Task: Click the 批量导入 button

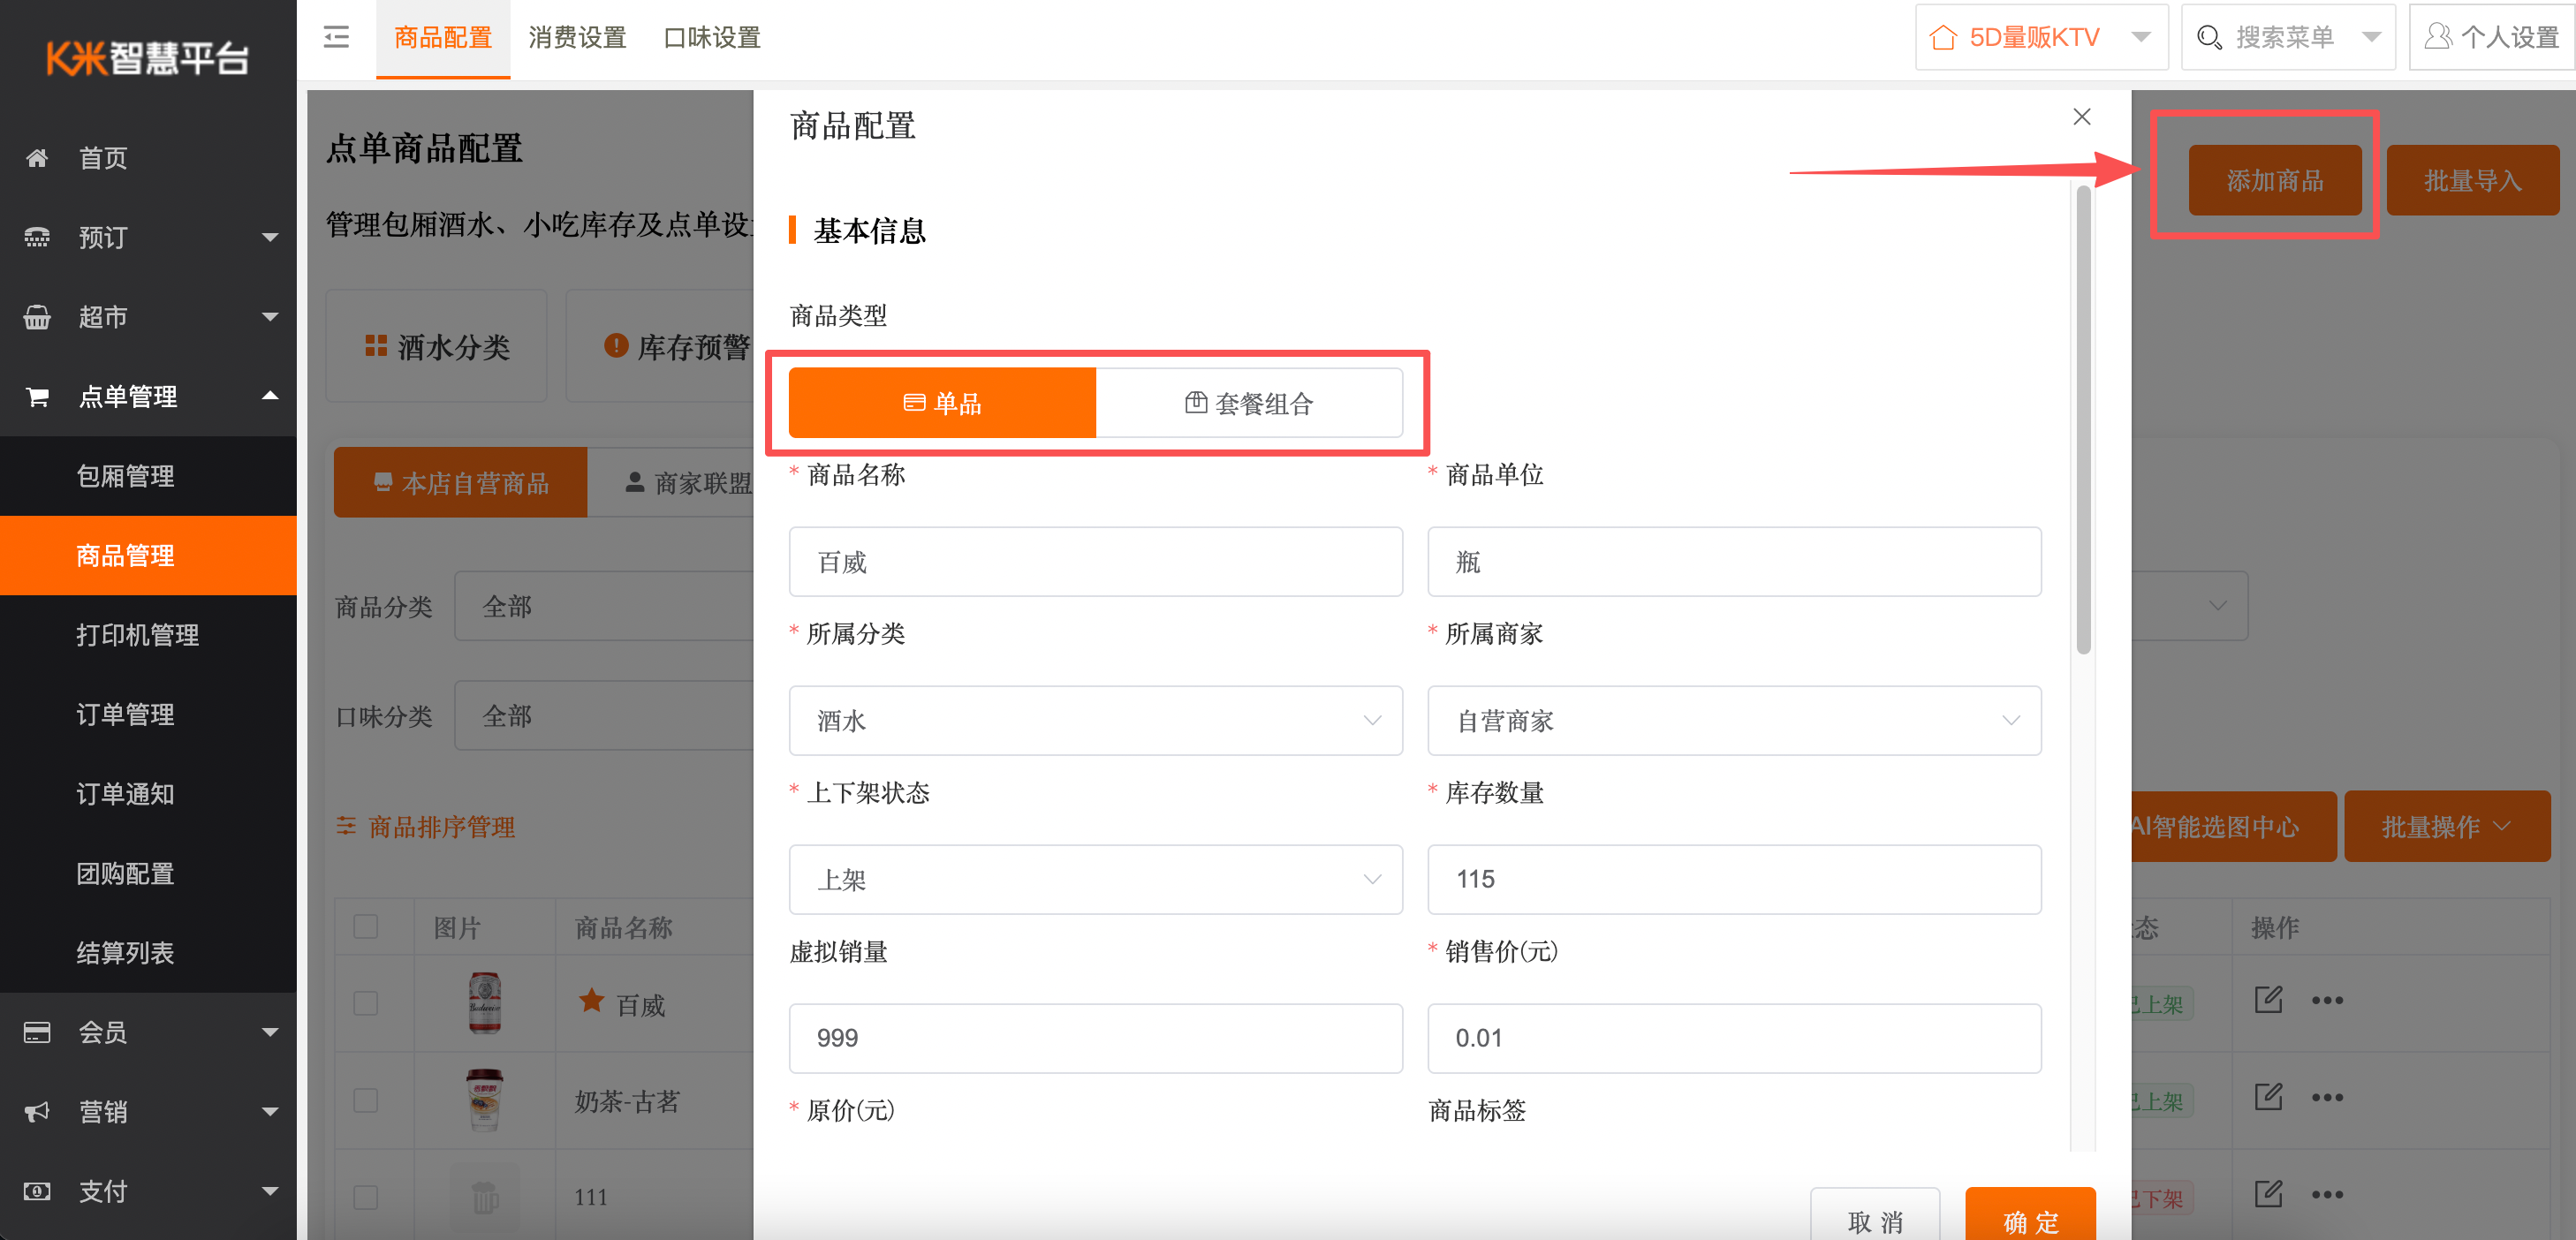Action: 2472,180
